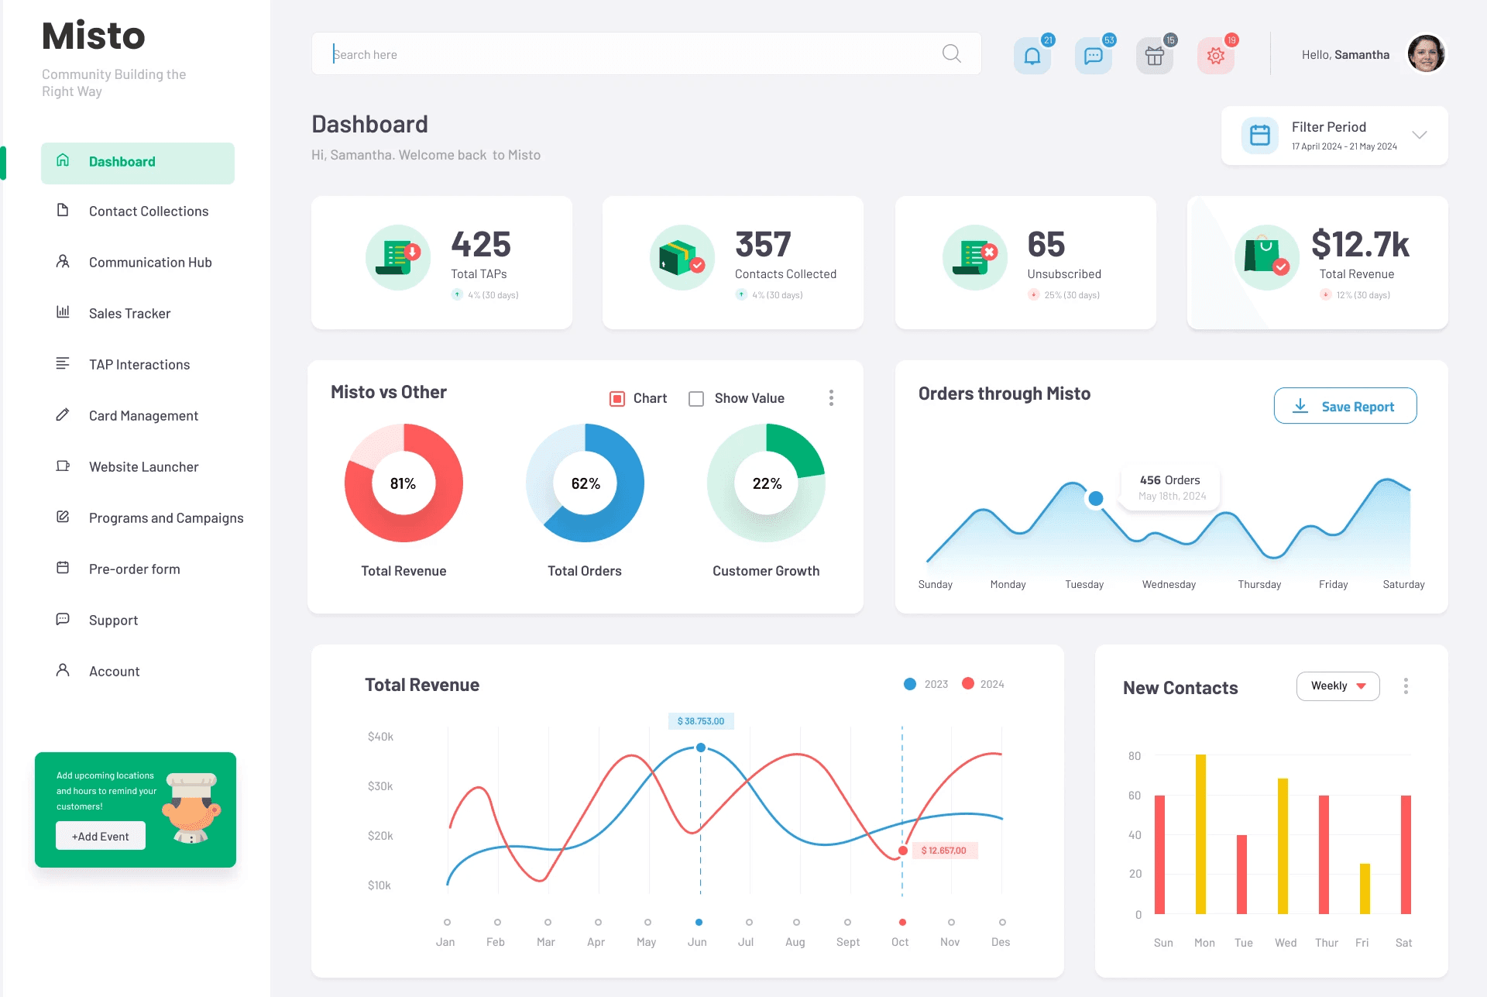Click the blue point on Orders chart
The width and height of the screenshot is (1487, 997).
[x=1096, y=499]
